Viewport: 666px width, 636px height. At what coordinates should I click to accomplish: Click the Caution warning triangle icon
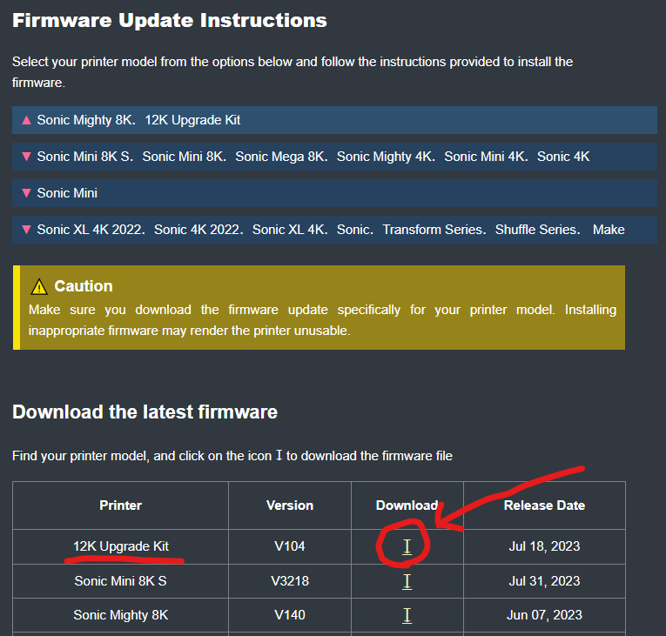point(39,286)
